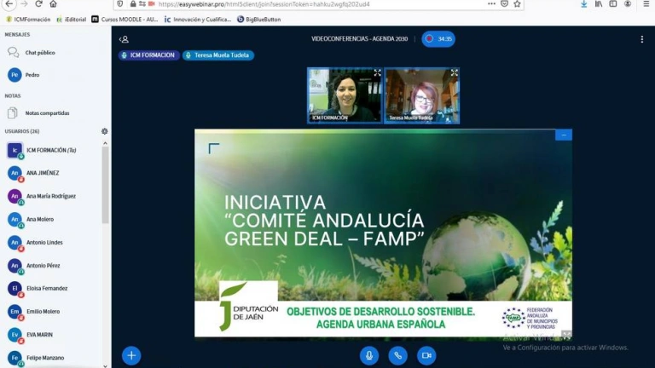Click user list vertical scrollbar
The height and width of the screenshot is (368, 655).
[x=106, y=183]
